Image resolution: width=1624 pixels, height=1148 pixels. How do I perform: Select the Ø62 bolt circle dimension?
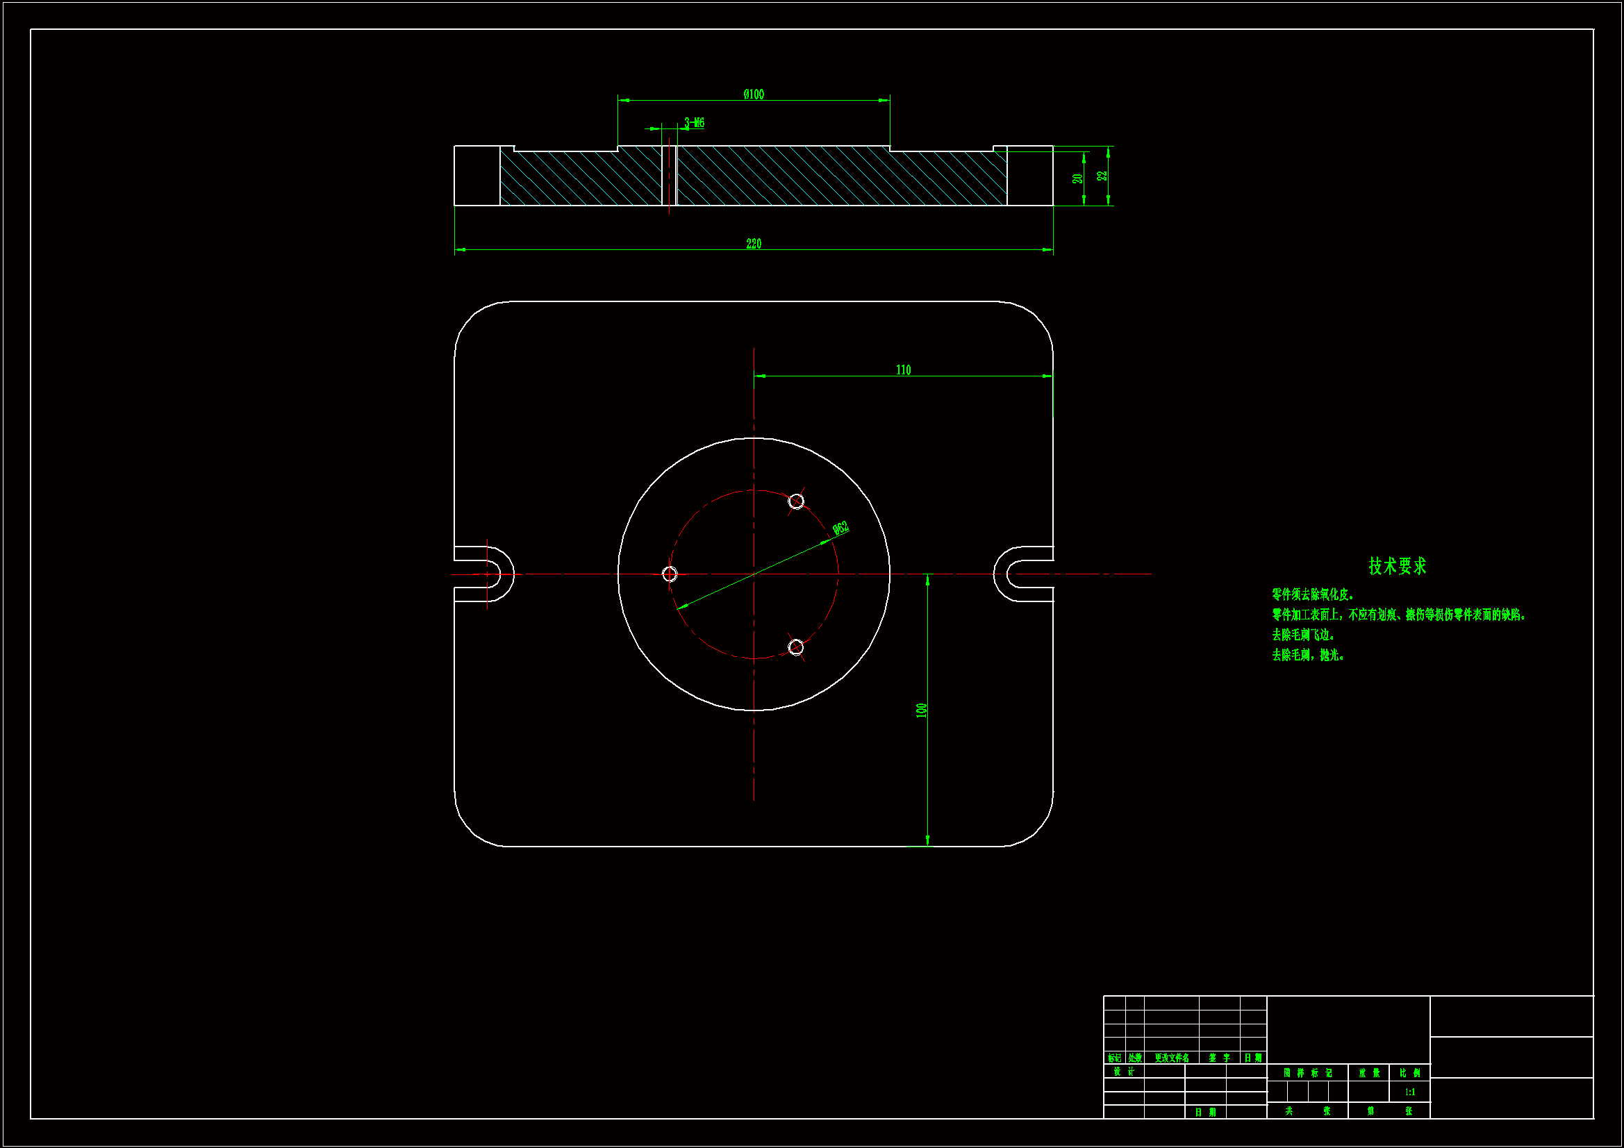tap(840, 529)
